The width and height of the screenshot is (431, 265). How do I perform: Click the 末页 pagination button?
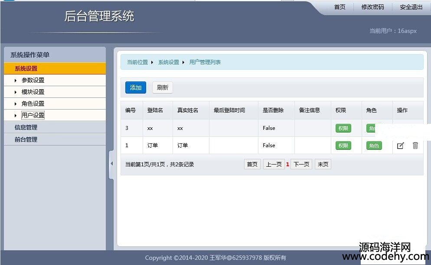(x=323, y=164)
